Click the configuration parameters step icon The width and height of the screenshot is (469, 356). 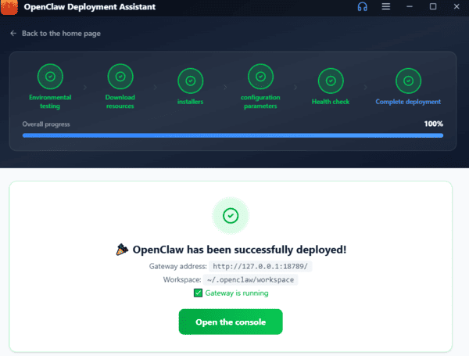coord(260,77)
